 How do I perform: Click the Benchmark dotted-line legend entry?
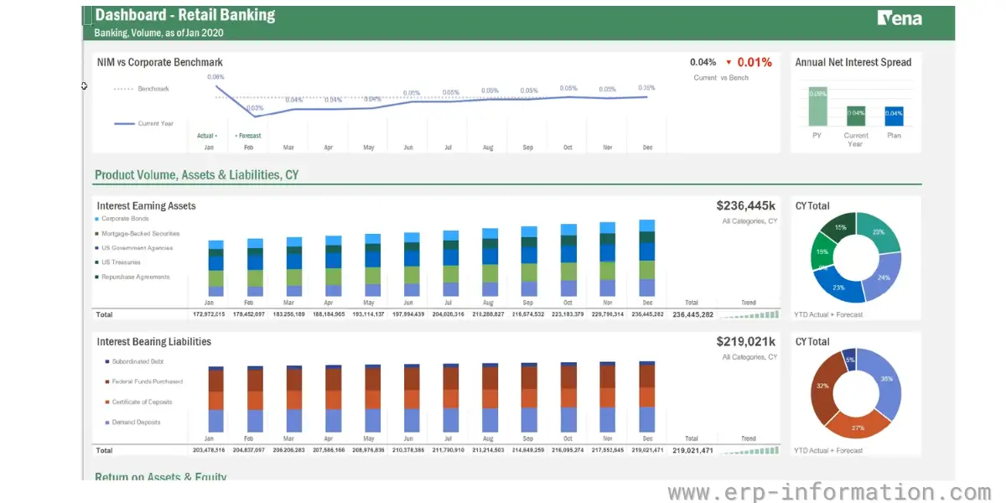pos(142,88)
